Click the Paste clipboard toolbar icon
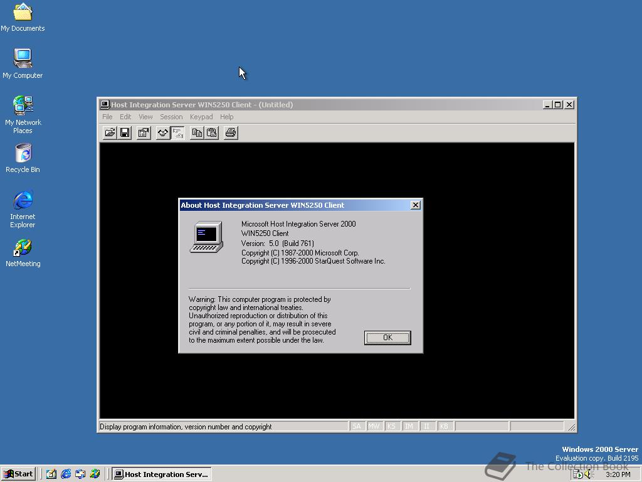Viewport: 642px width, 482px height. [212, 133]
